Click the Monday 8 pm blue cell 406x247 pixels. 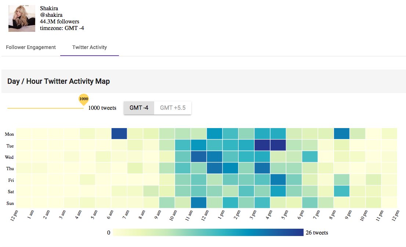click(341, 134)
